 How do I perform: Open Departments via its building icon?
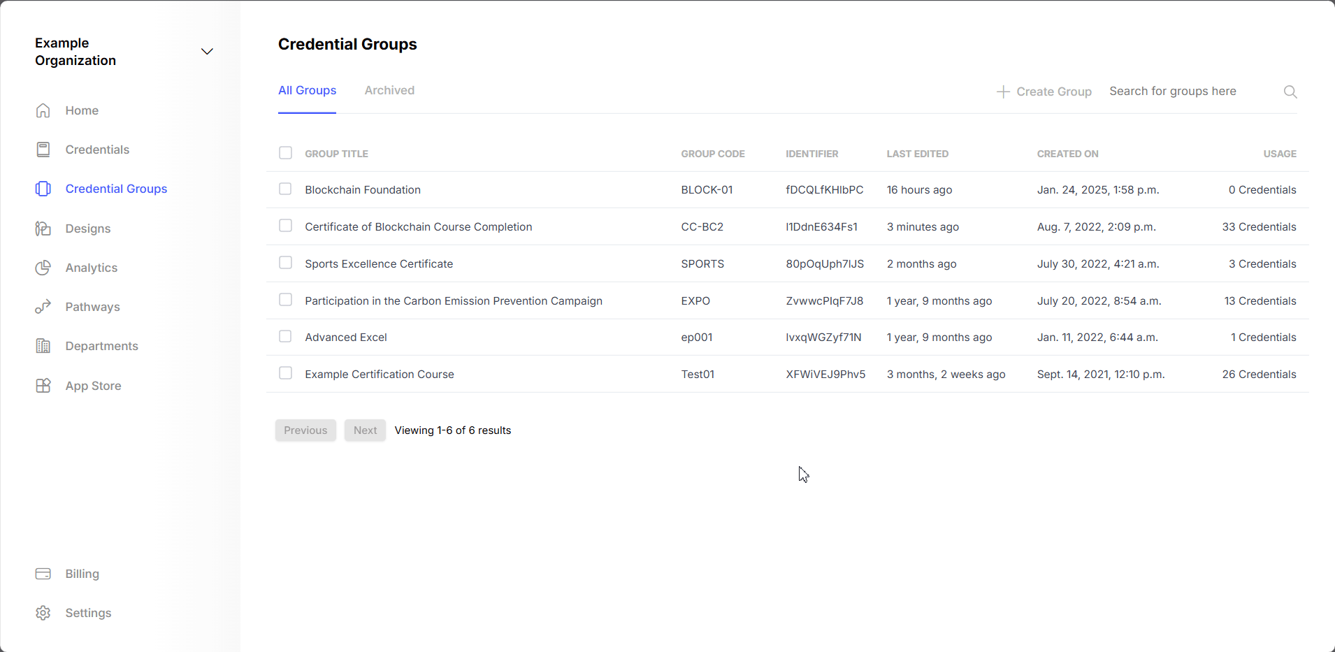[42, 345]
